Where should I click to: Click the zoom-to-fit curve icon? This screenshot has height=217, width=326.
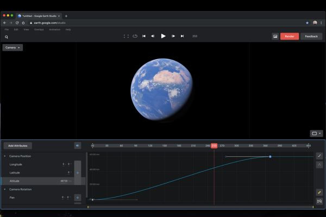pos(319,201)
